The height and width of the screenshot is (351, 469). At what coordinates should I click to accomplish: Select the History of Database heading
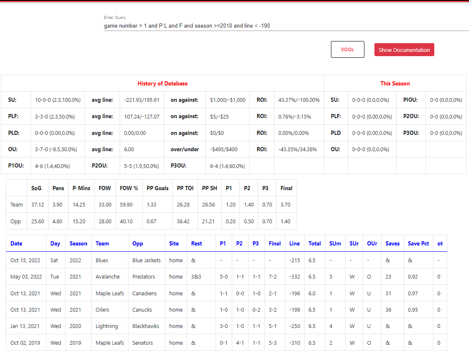[x=162, y=83]
